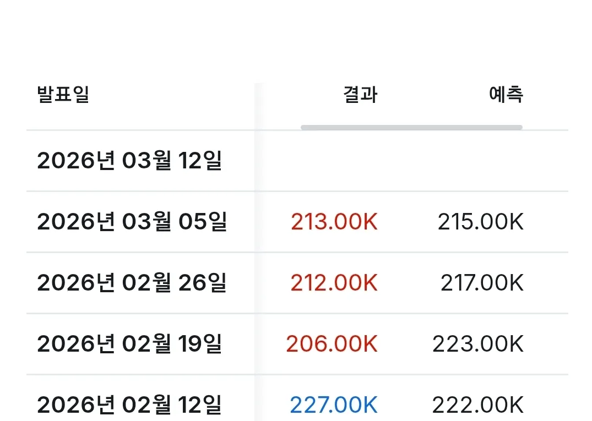Click the 223.00K forecast value
The width and height of the screenshot is (592, 421).
pos(477,345)
